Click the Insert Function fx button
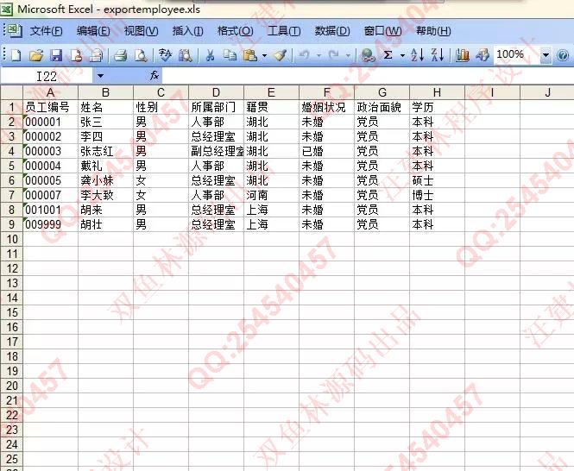 [x=155, y=76]
